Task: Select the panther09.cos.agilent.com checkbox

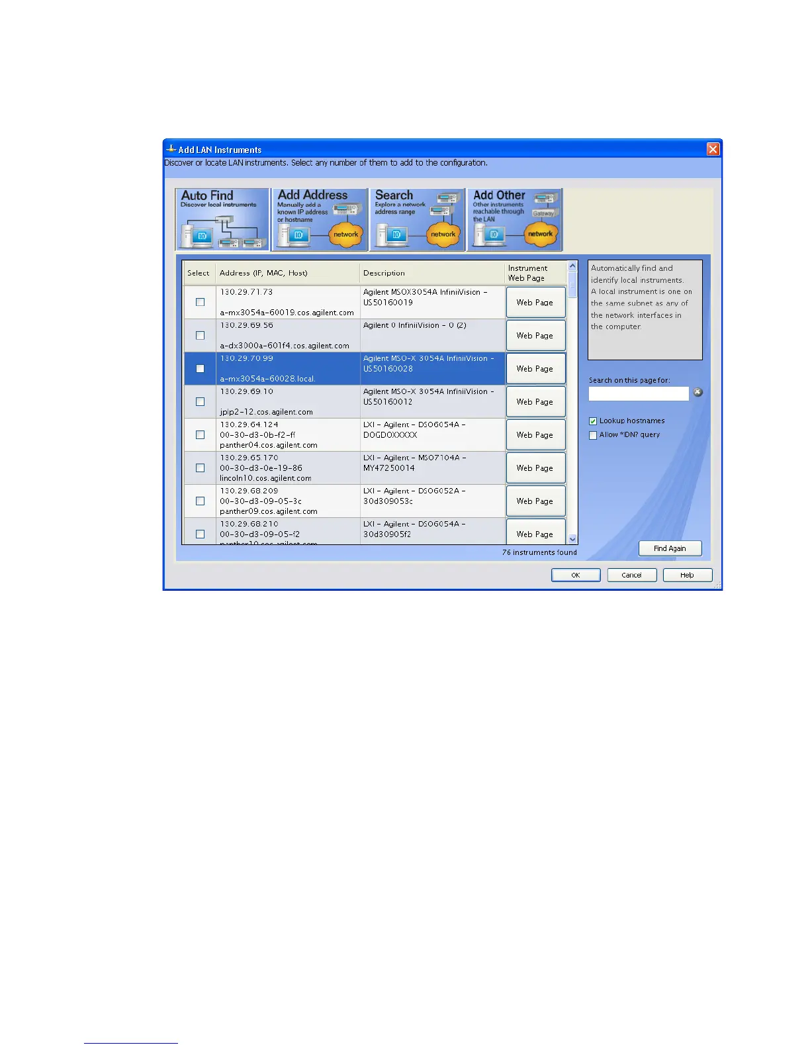Action: (200, 501)
